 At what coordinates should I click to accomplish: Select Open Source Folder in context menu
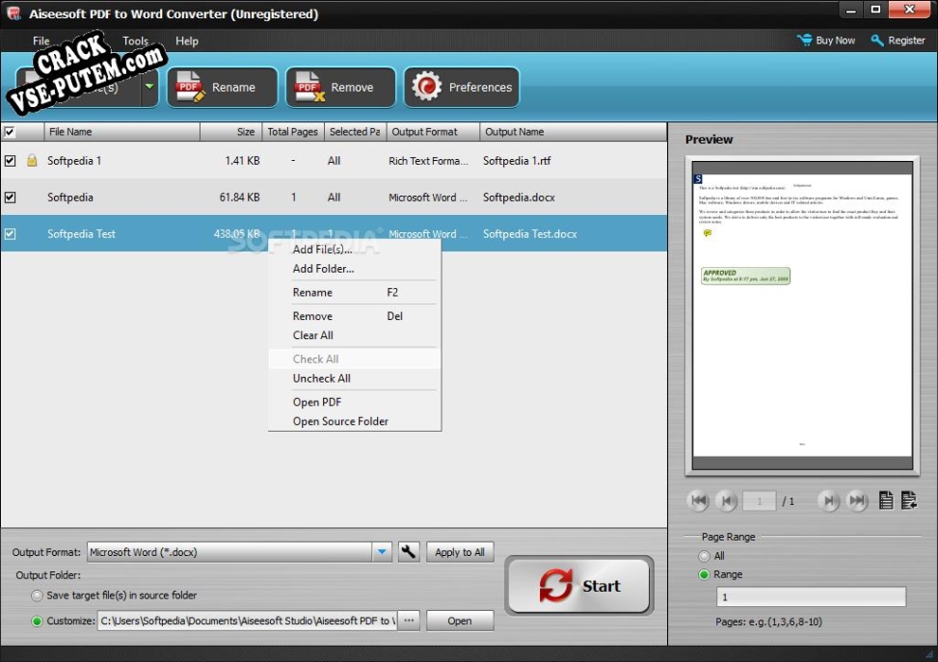(x=340, y=421)
